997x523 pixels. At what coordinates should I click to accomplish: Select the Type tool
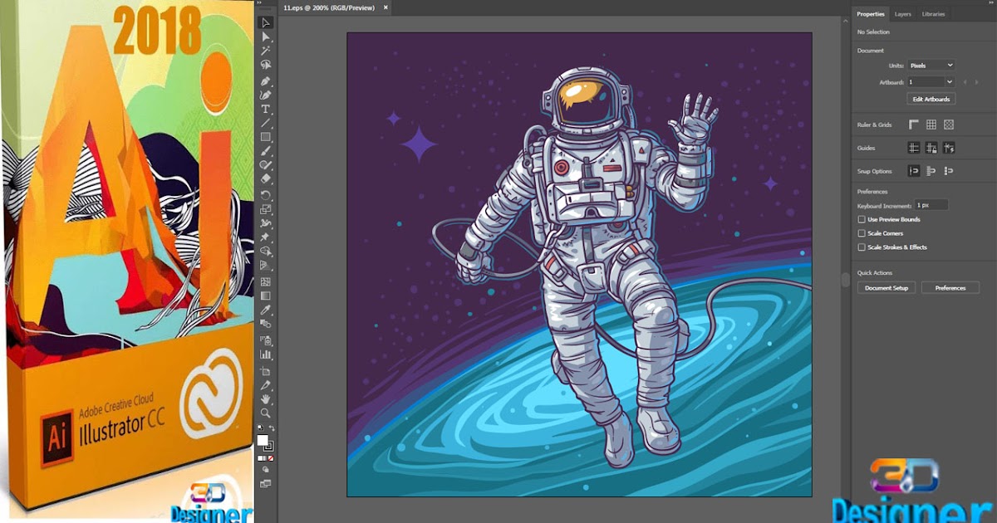click(x=266, y=109)
